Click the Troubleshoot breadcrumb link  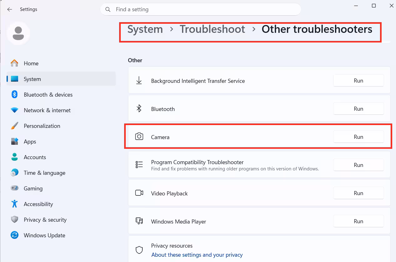point(212,29)
